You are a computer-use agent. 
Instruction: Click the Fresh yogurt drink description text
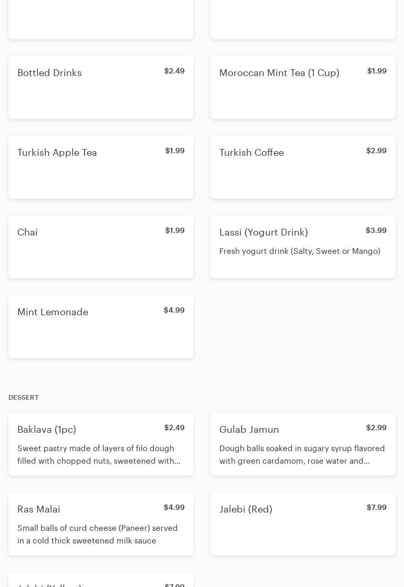pyautogui.click(x=300, y=251)
